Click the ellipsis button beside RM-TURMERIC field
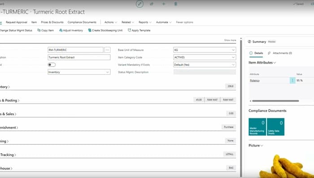314x178 pixels. coord(107,50)
